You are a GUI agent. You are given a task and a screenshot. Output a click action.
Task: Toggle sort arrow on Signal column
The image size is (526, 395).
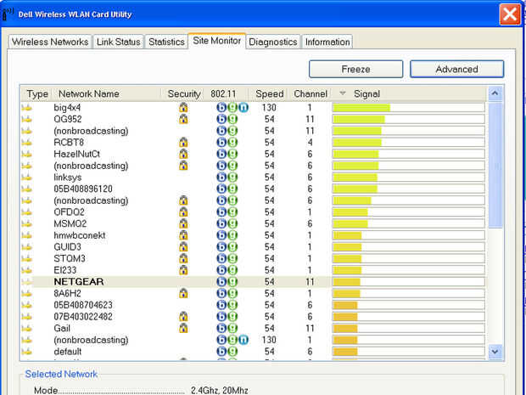pyautogui.click(x=342, y=93)
